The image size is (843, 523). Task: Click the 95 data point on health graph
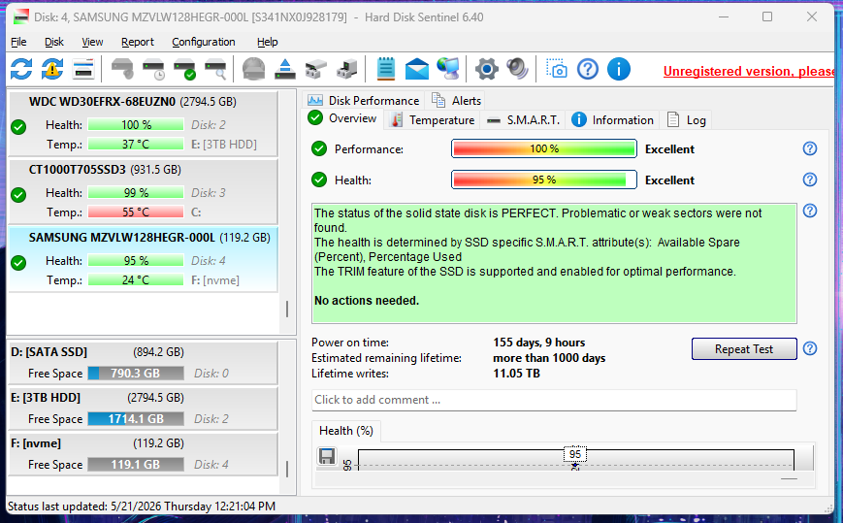coord(575,454)
